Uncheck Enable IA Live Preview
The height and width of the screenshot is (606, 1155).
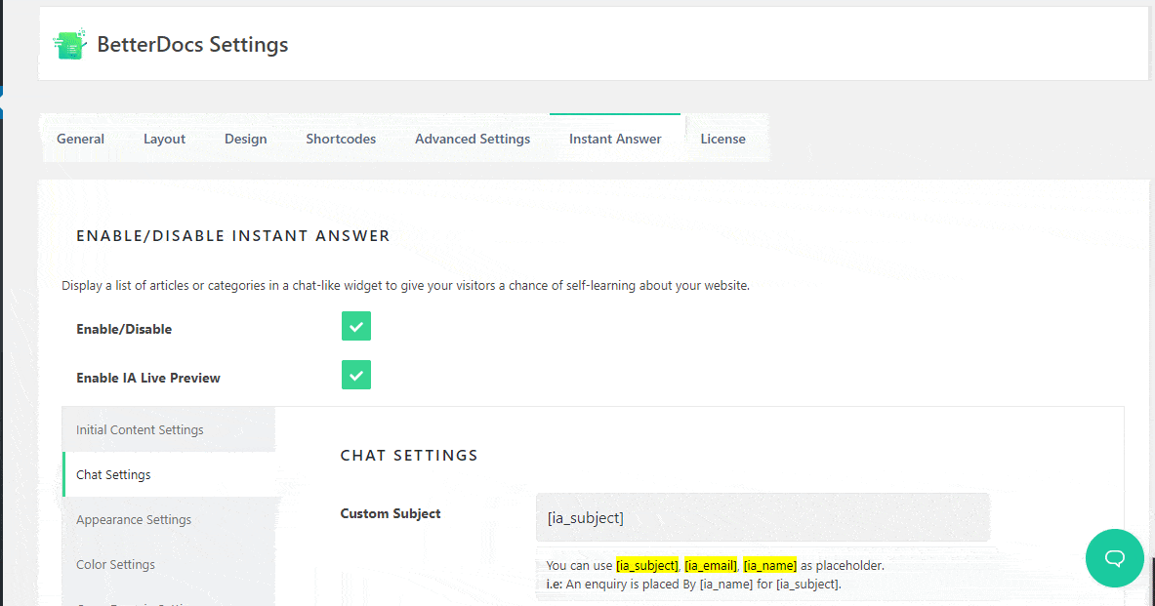point(356,376)
